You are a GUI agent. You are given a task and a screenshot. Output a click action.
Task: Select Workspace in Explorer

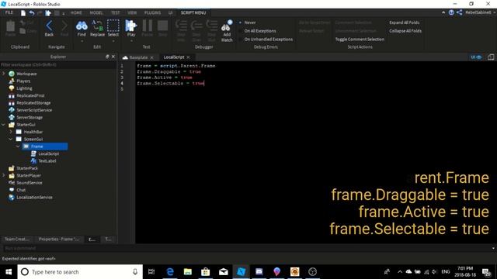(x=26, y=74)
